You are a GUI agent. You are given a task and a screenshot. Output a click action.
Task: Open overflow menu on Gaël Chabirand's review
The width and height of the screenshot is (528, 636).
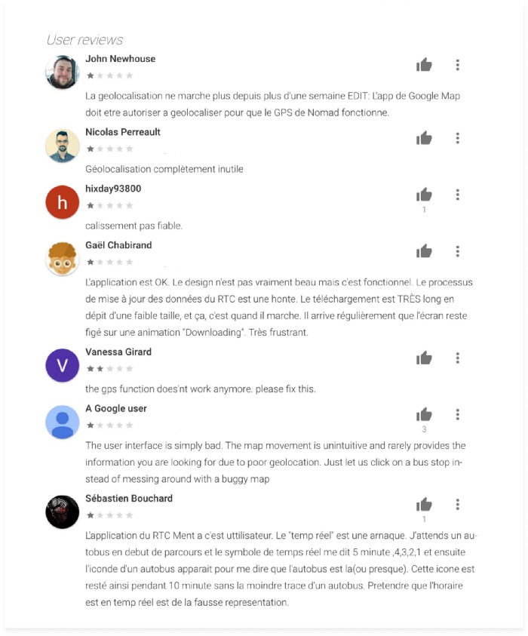point(458,251)
